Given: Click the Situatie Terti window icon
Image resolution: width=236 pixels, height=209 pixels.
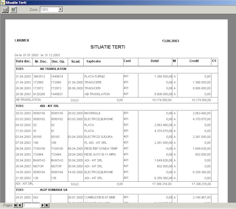Looking at the screenshot, I should point(2,2).
